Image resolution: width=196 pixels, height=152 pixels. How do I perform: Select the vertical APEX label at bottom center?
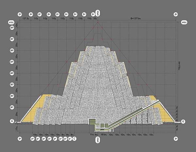(98, 140)
